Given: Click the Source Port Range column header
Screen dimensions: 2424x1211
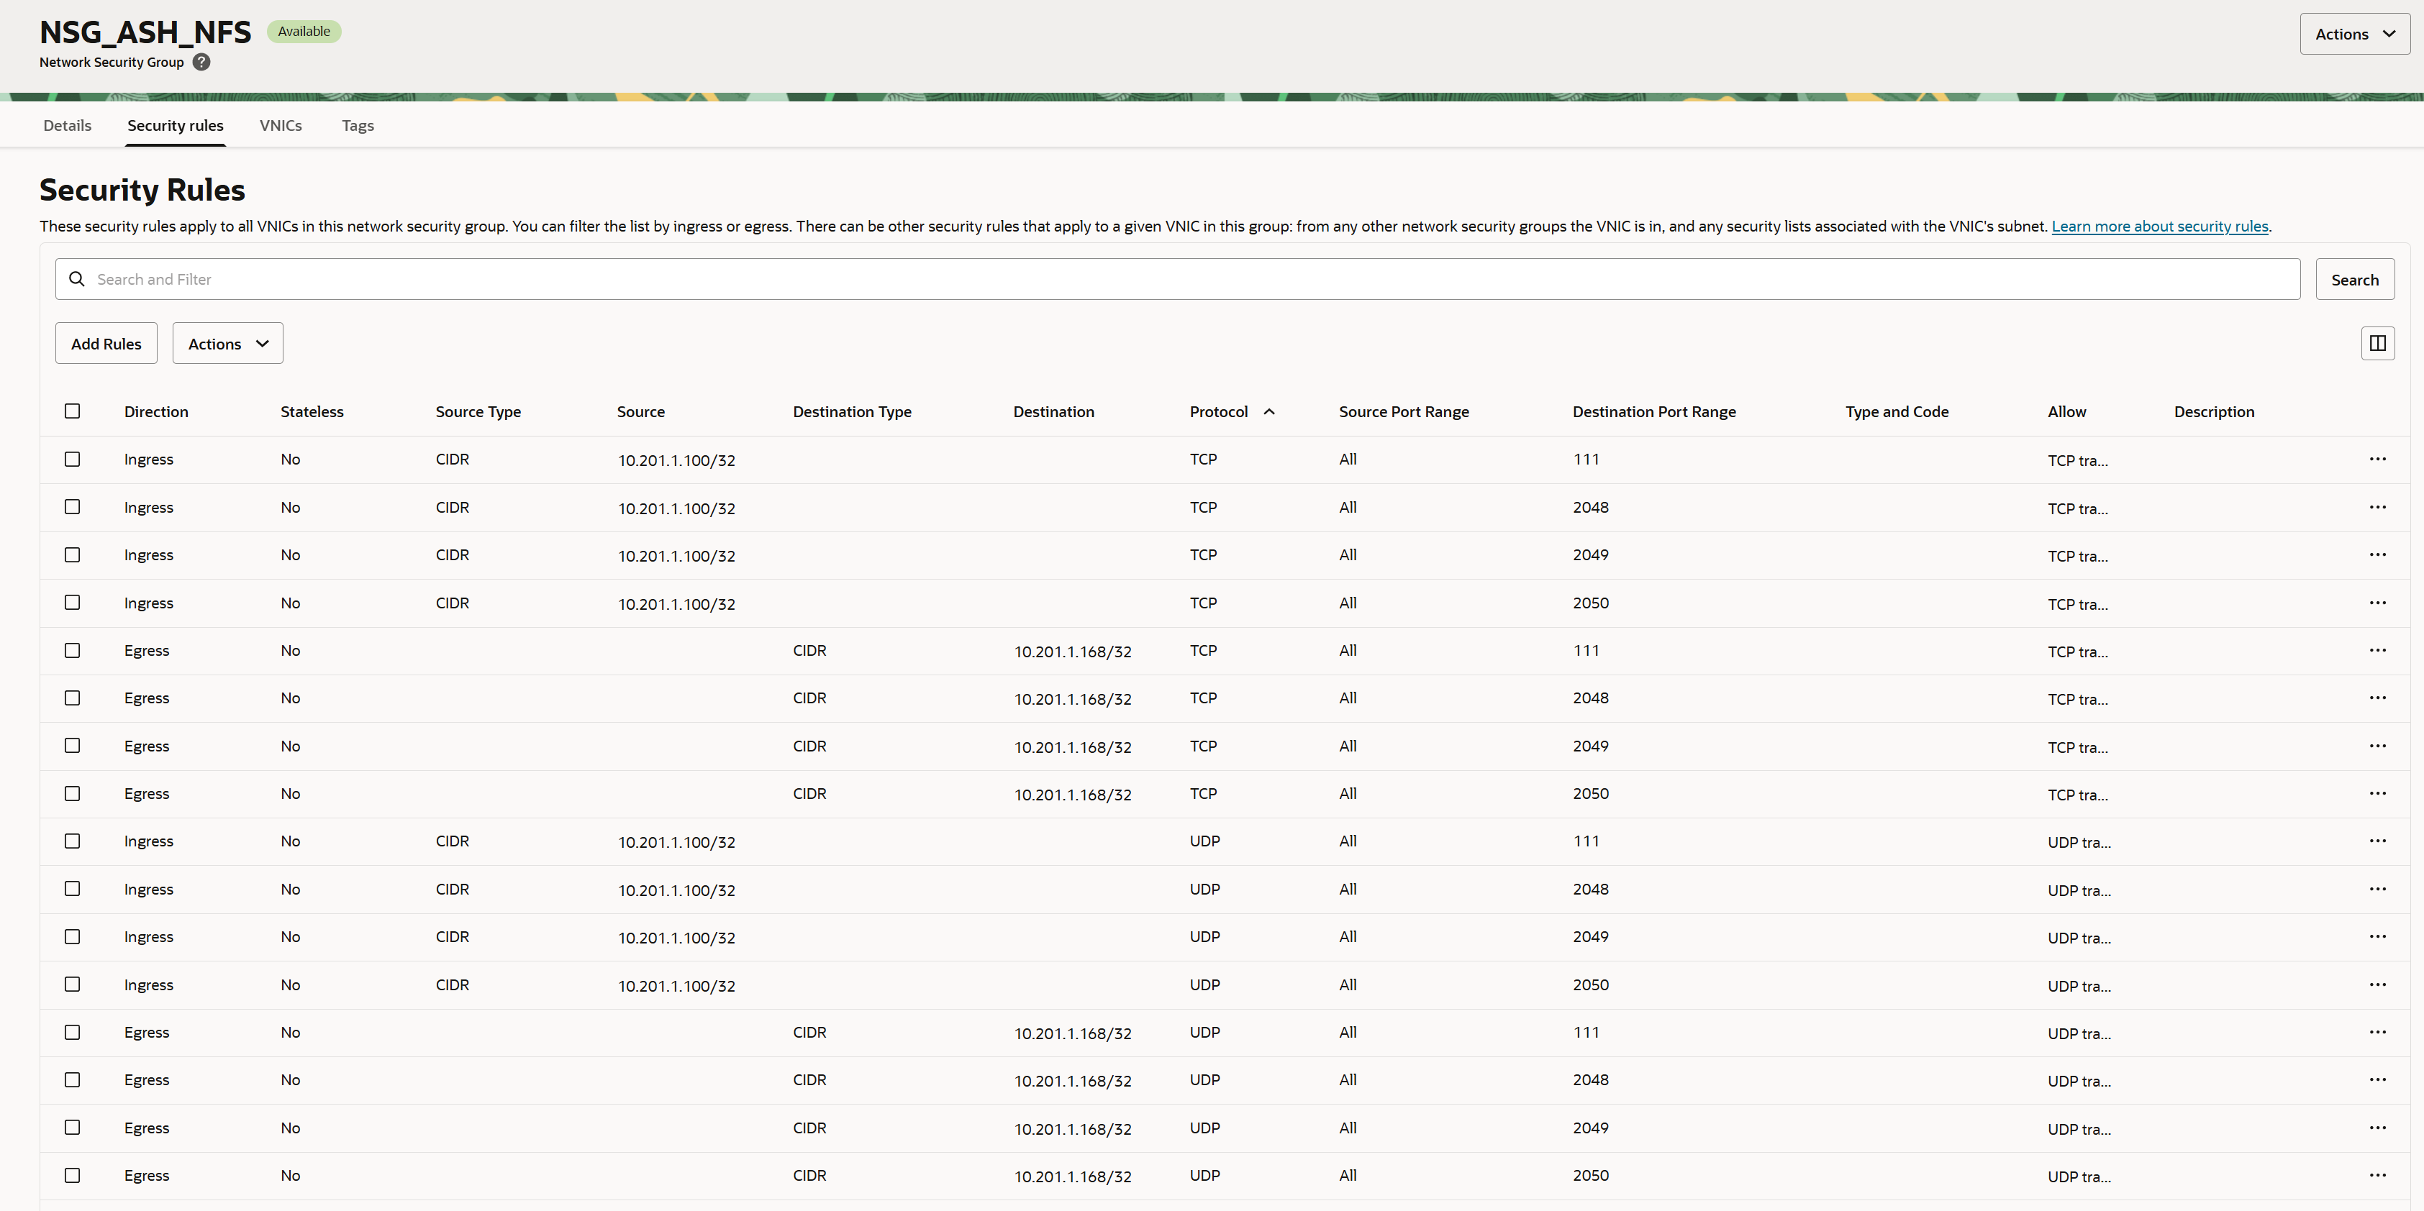Looking at the screenshot, I should point(1404,412).
